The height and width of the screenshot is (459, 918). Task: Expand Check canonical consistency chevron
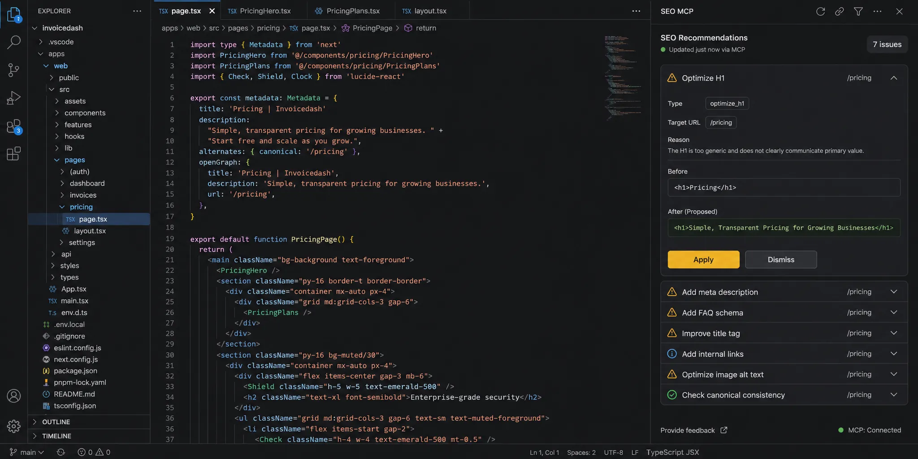point(893,394)
